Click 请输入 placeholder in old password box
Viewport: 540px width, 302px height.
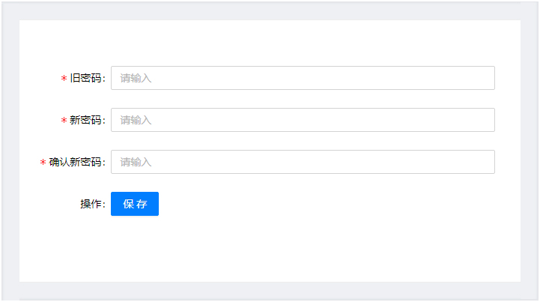click(x=136, y=78)
